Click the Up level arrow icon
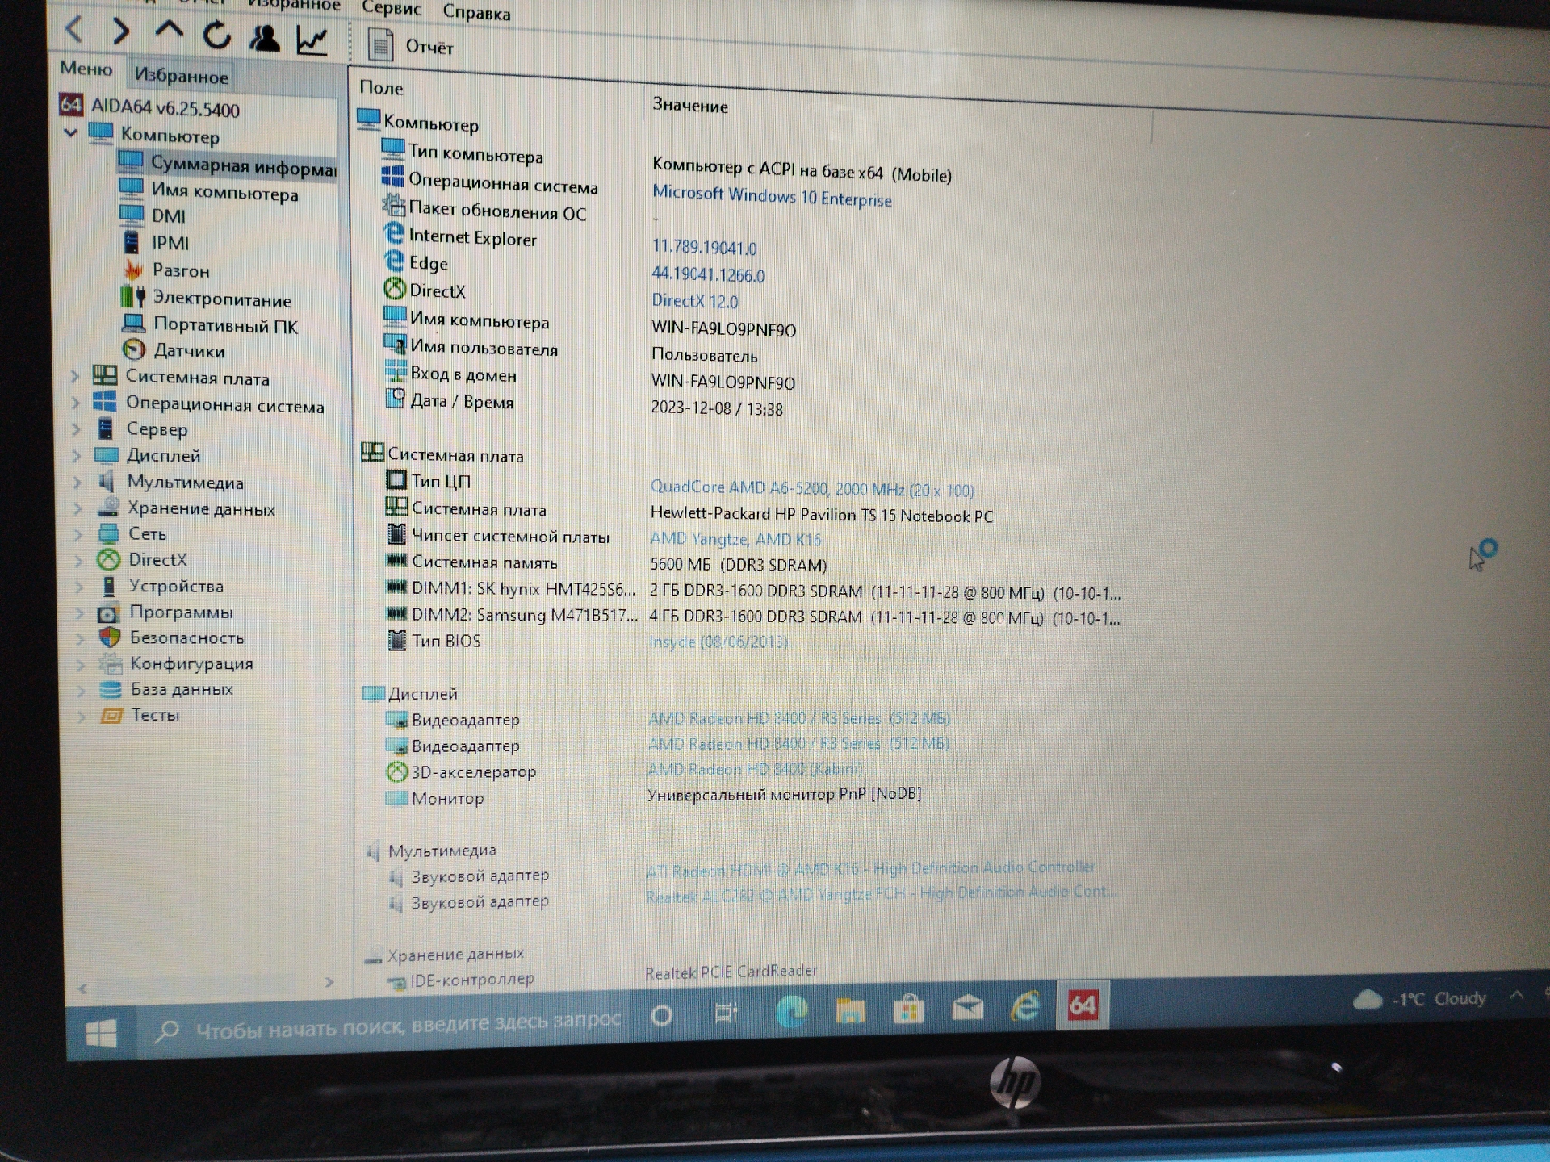 coord(169,31)
